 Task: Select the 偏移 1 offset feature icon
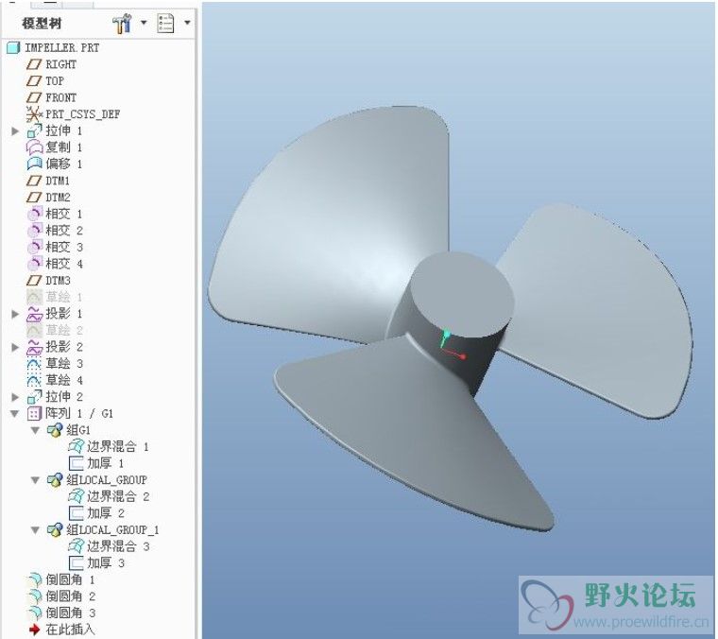(x=34, y=164)
